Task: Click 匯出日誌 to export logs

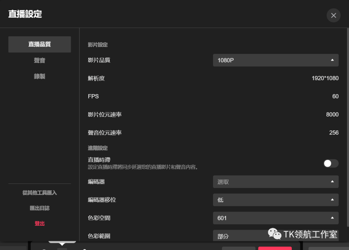Action: (39, 208)
